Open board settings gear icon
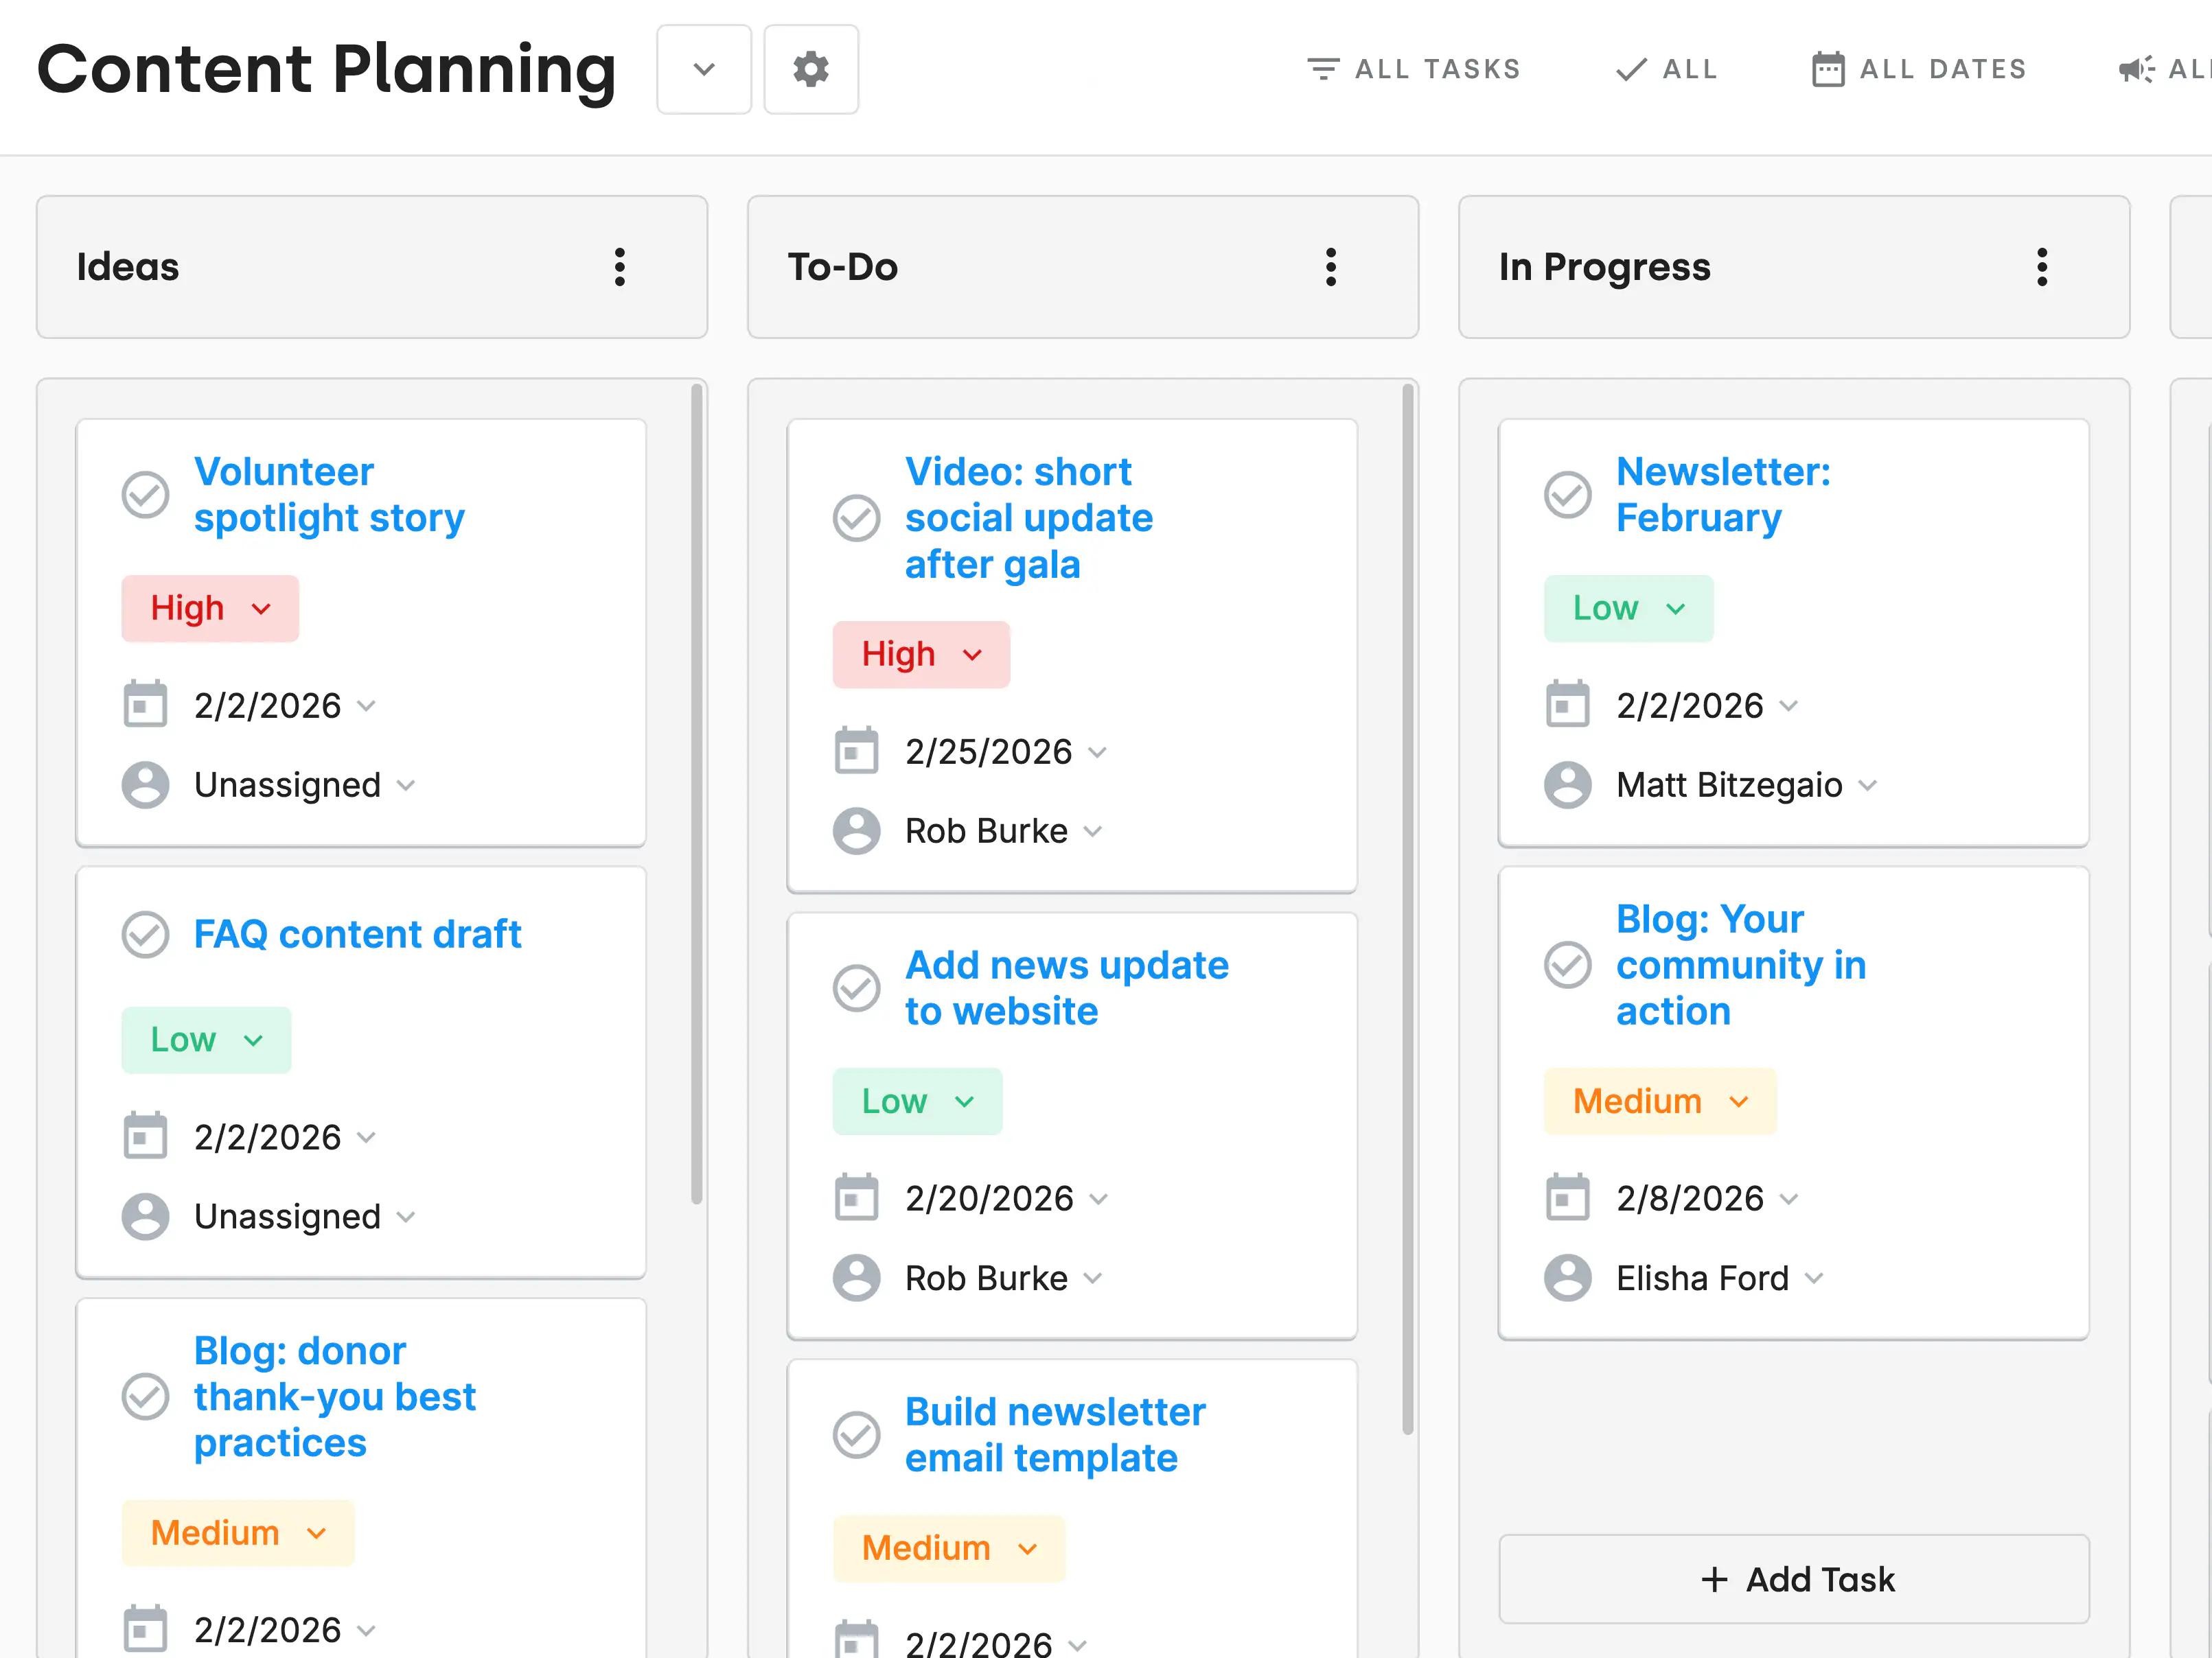The image size is (2212, 1658). point(810,70)
